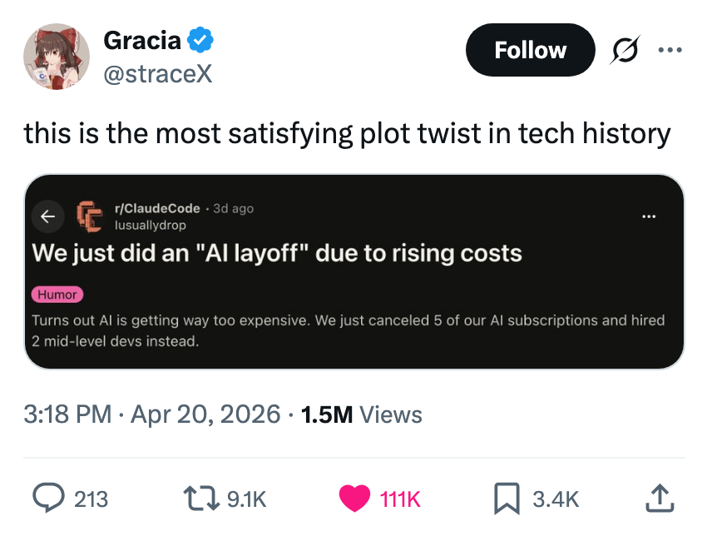Click the lusuallydrop username

point(150,226)
